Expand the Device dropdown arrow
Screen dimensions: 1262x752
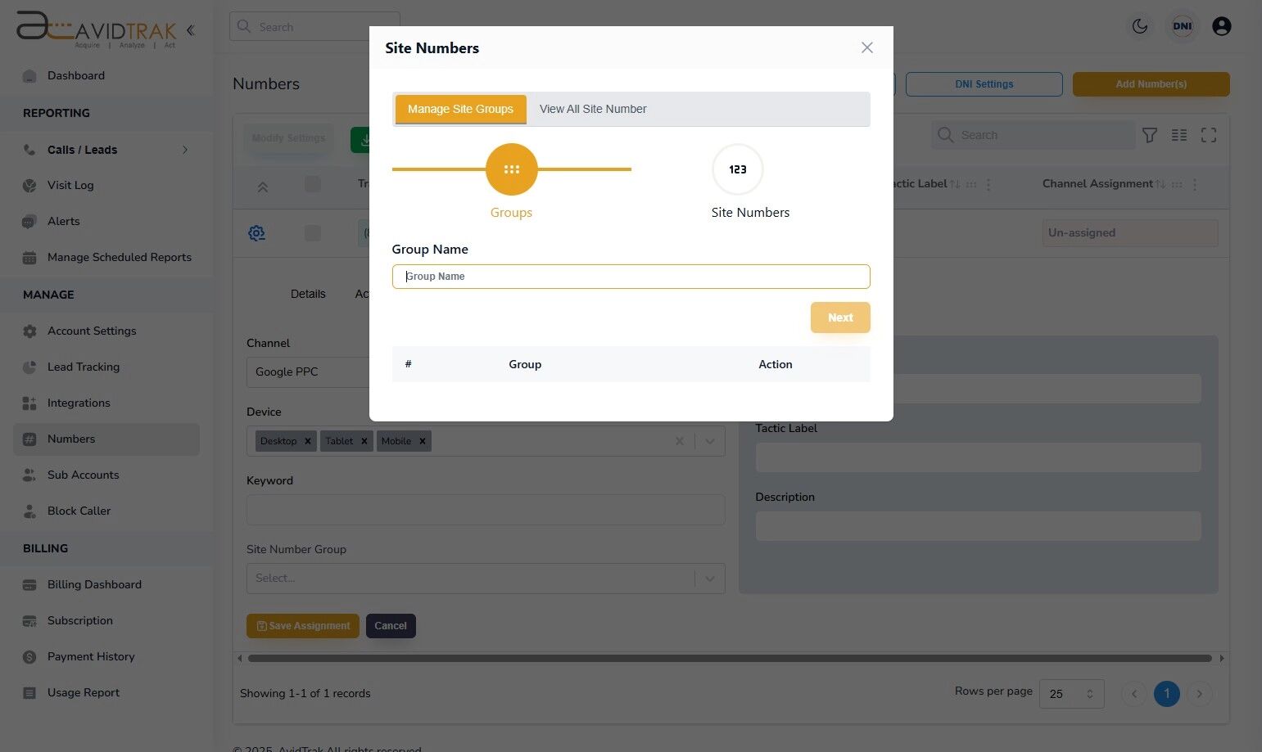710,441
